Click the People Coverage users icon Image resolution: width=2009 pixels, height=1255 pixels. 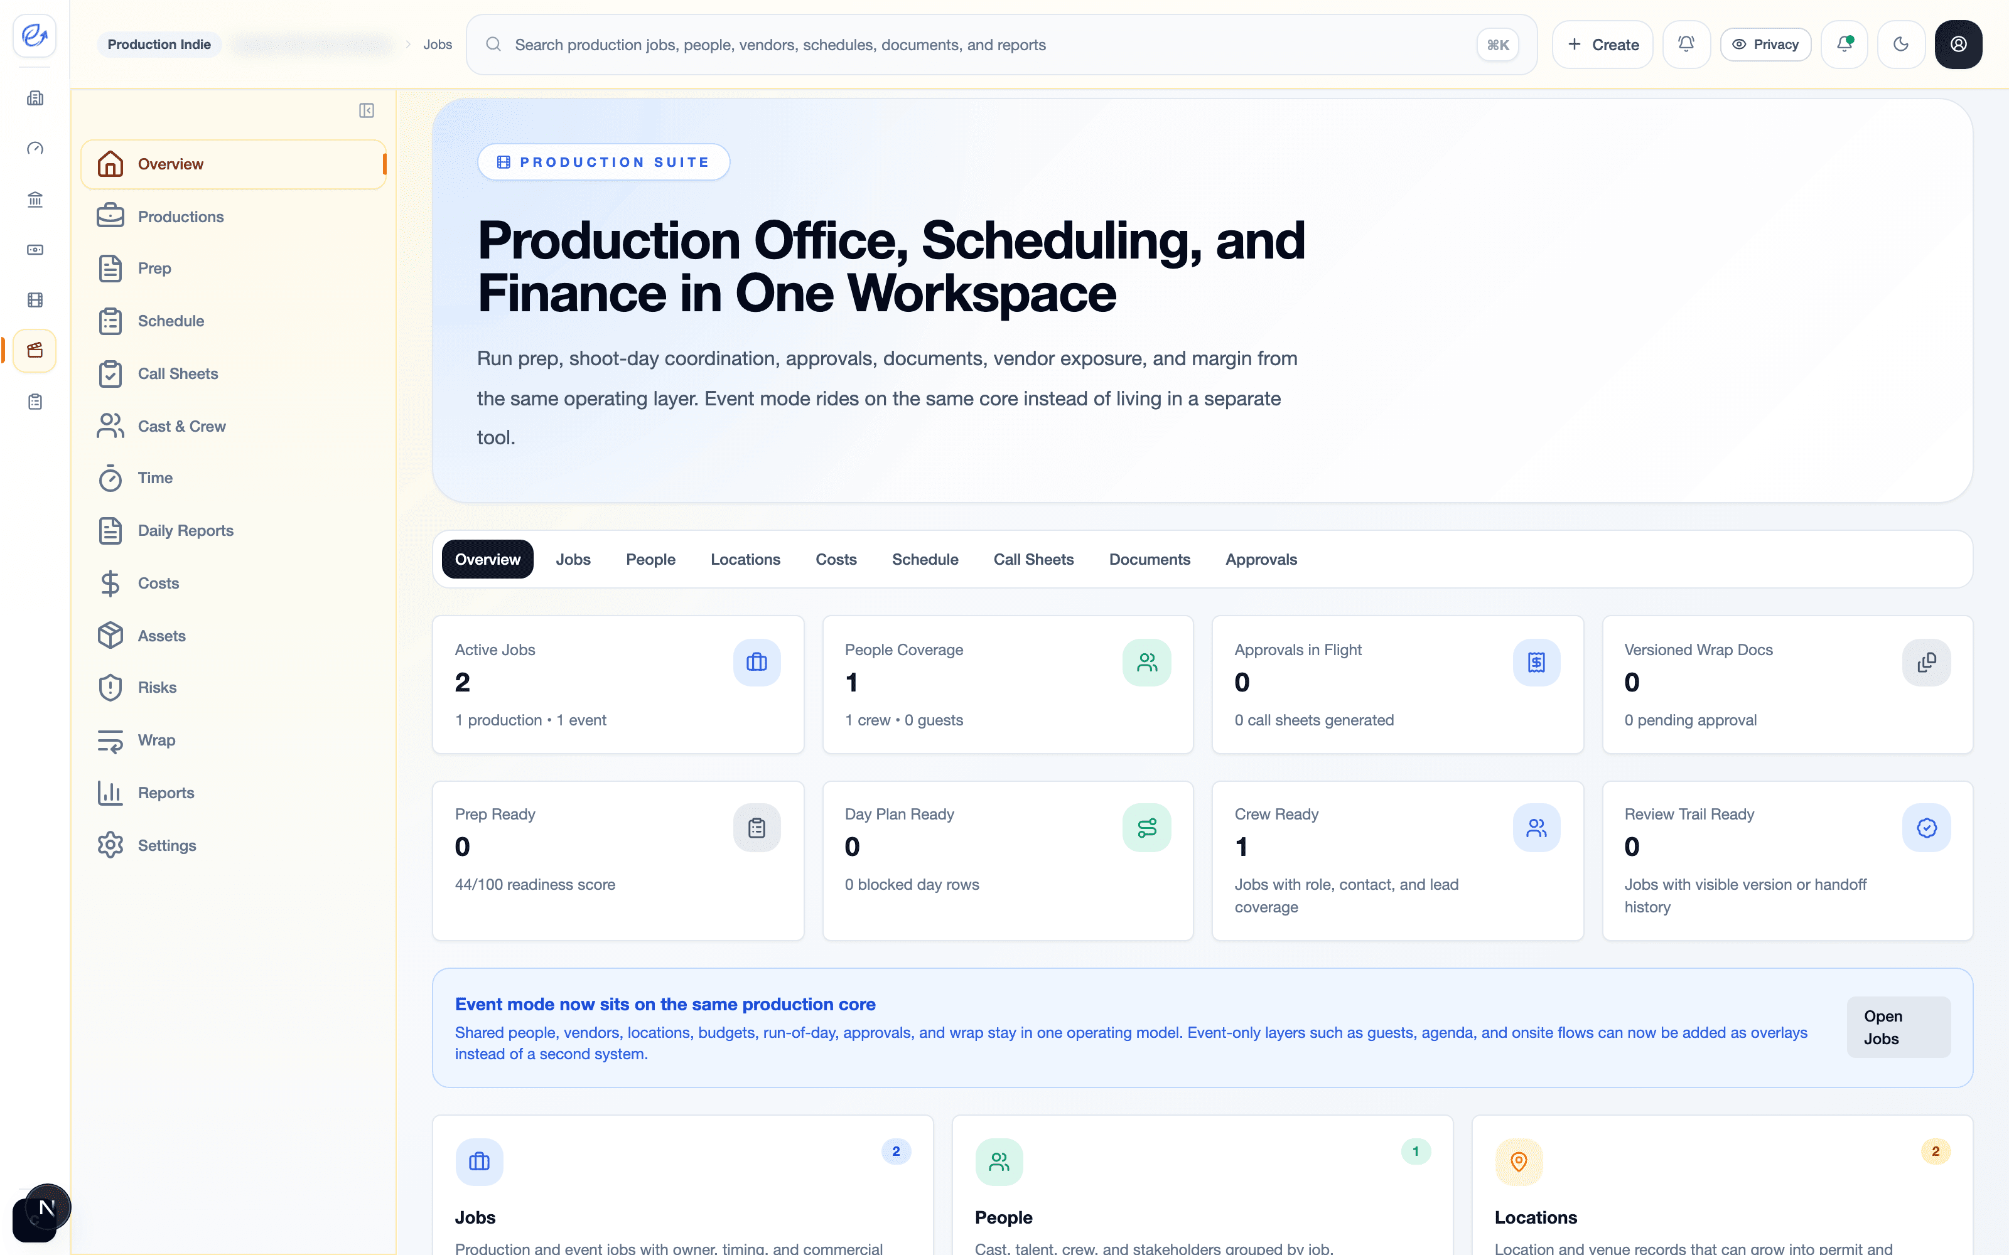pos(1146,663)
